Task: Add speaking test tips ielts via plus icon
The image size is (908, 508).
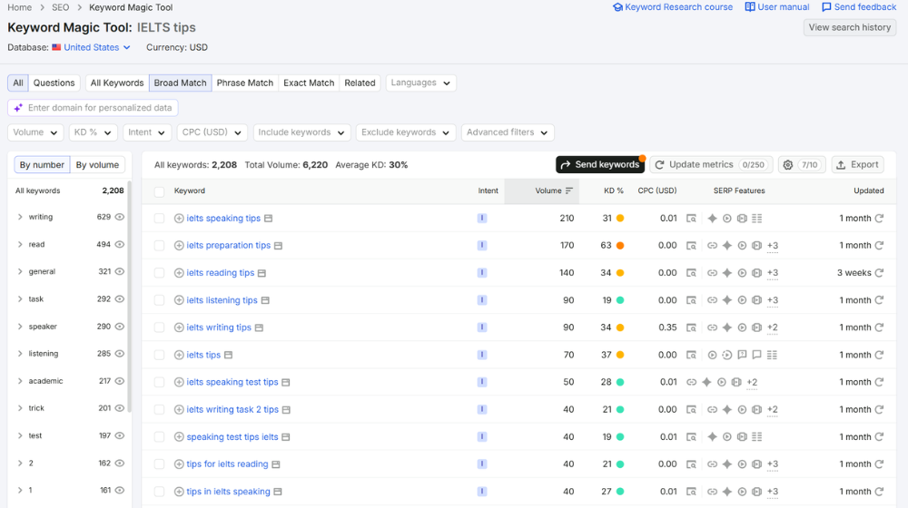Action: [x=179, y=437]
